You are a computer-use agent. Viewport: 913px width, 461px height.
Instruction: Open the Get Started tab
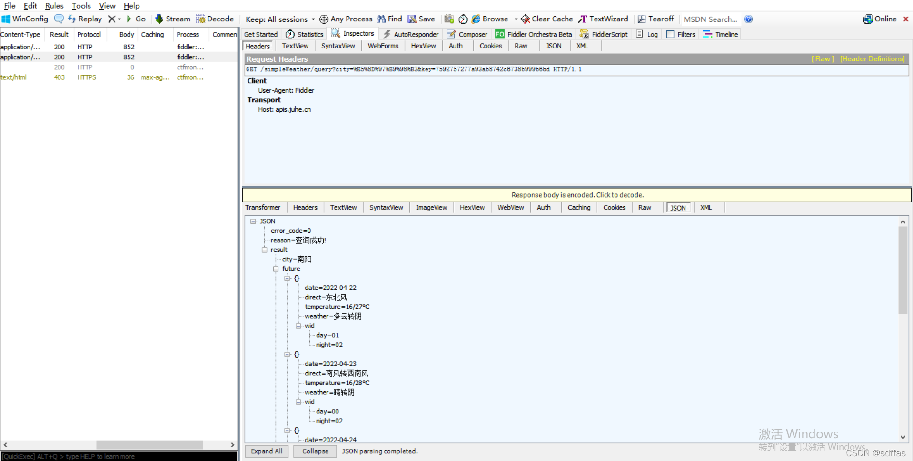tap(260, 34)
